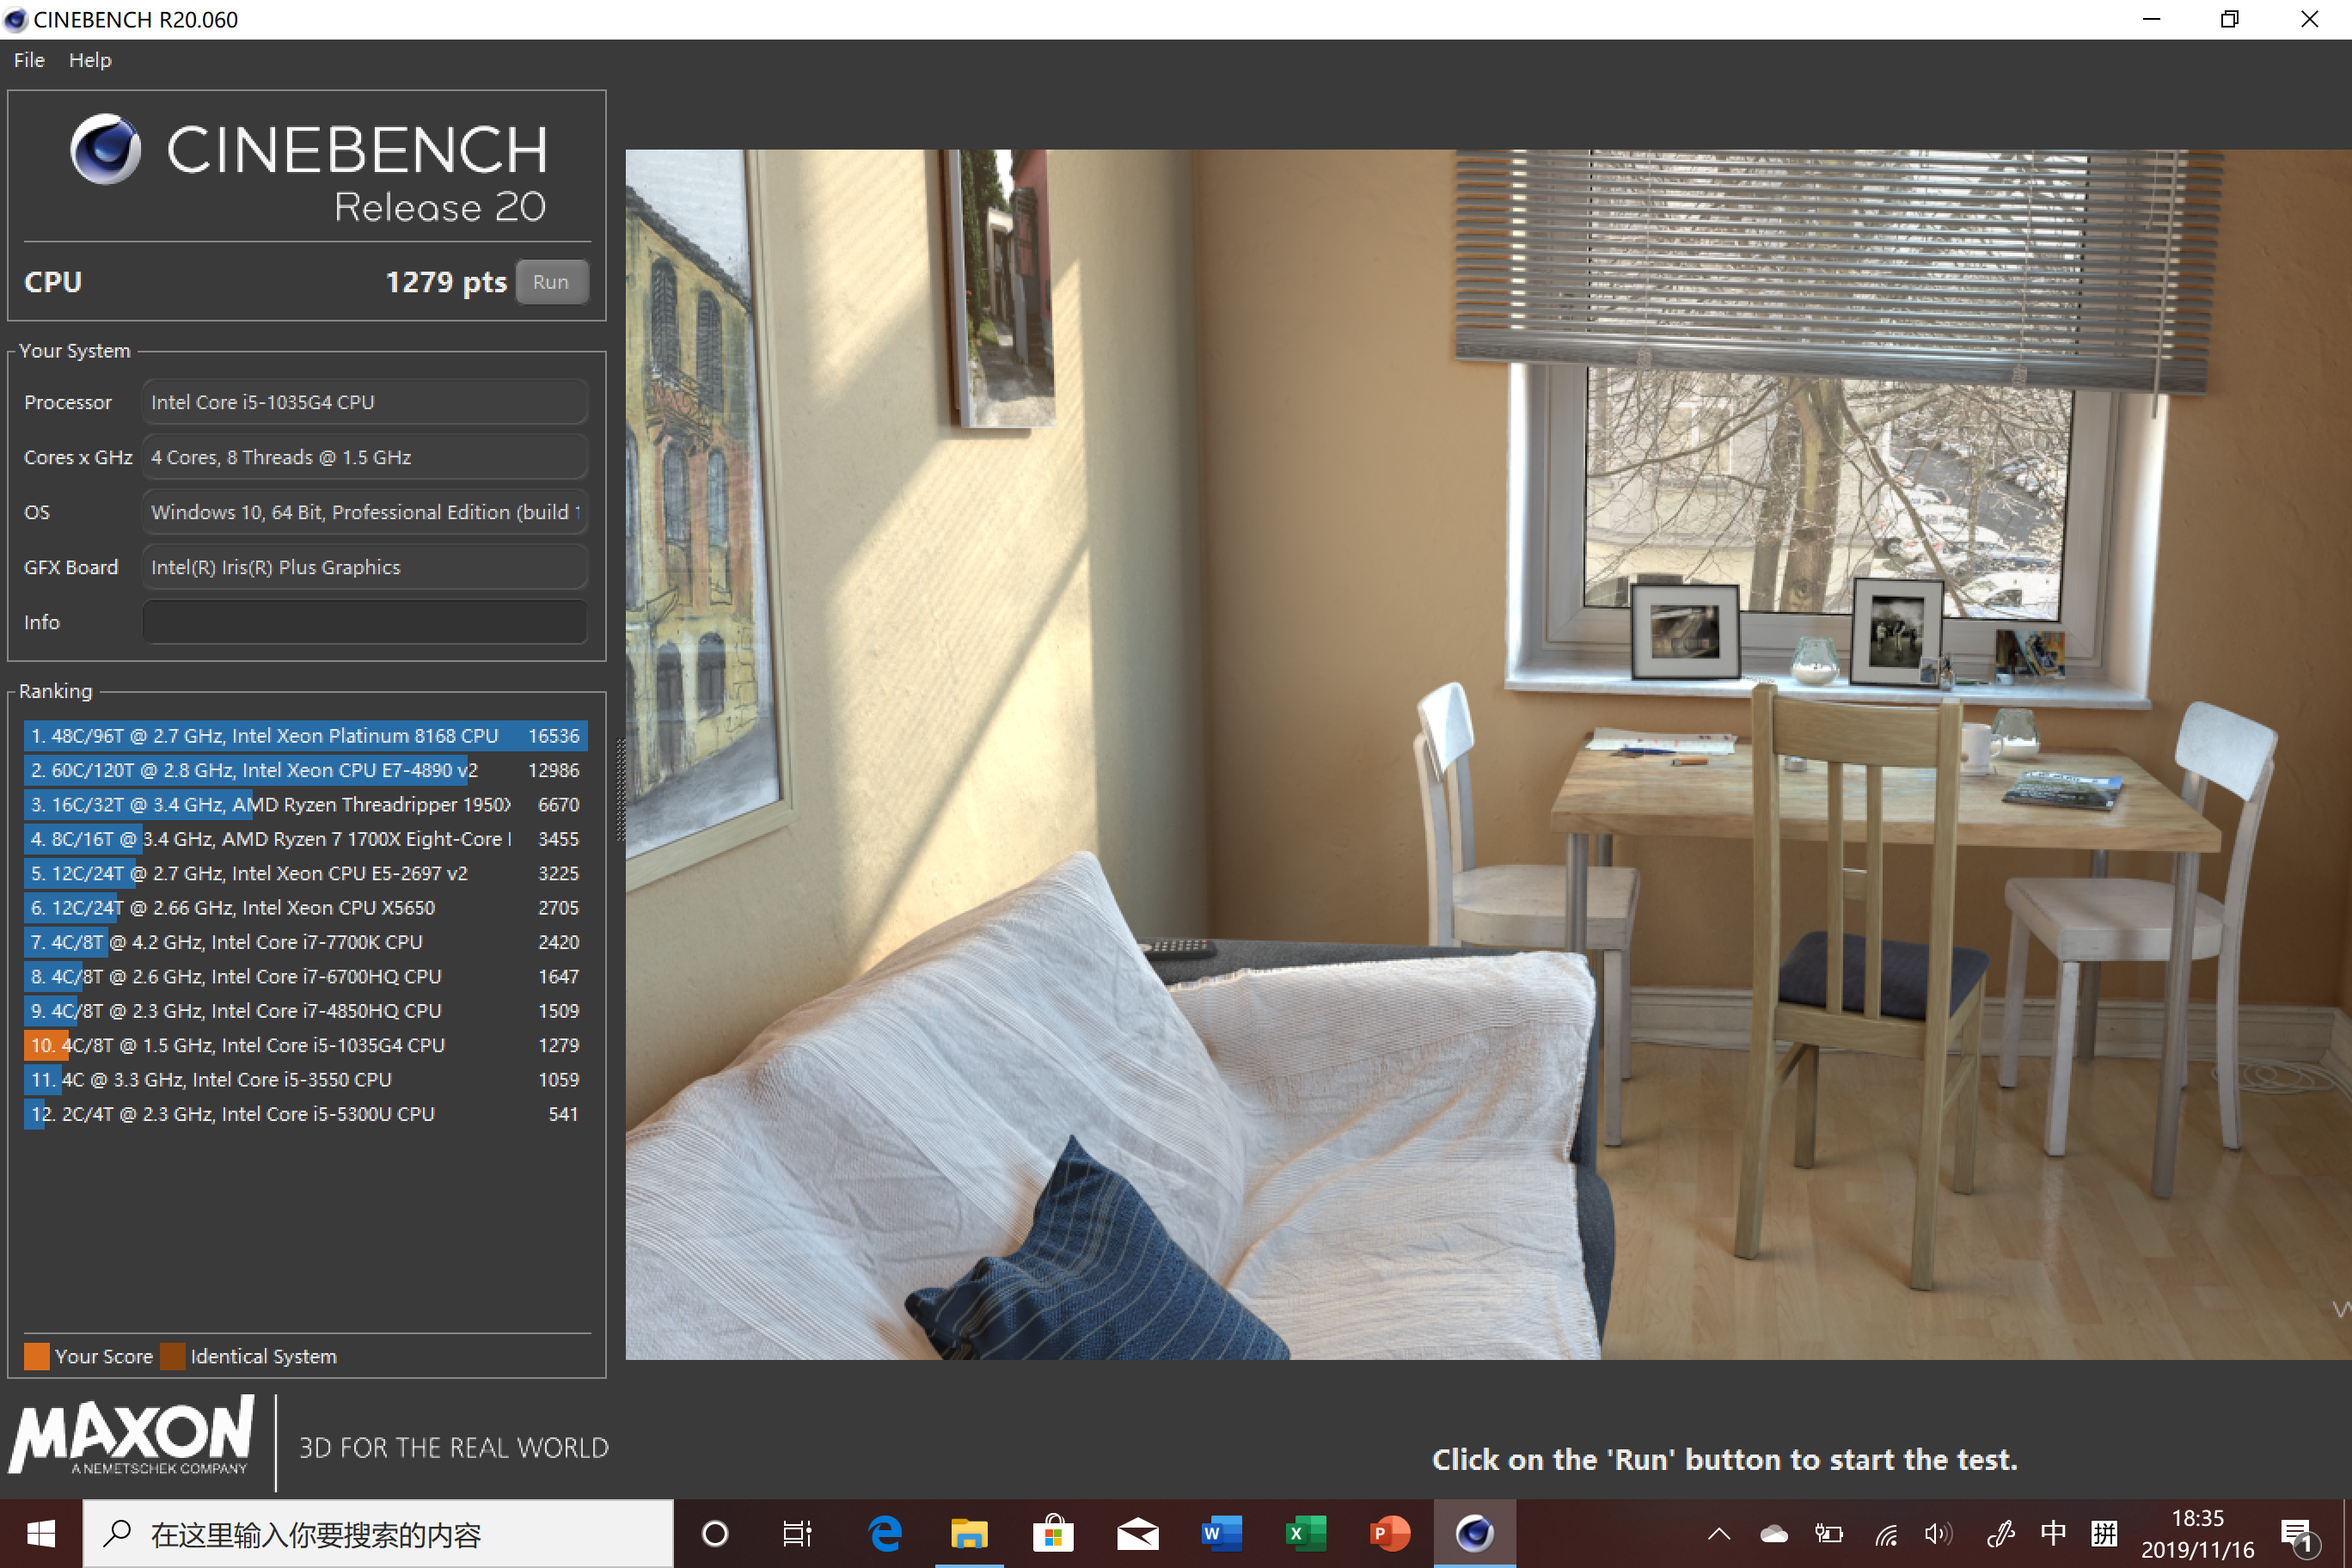
Task: Select ranking row 12 Core i5-5300U
Action: 305,1114
